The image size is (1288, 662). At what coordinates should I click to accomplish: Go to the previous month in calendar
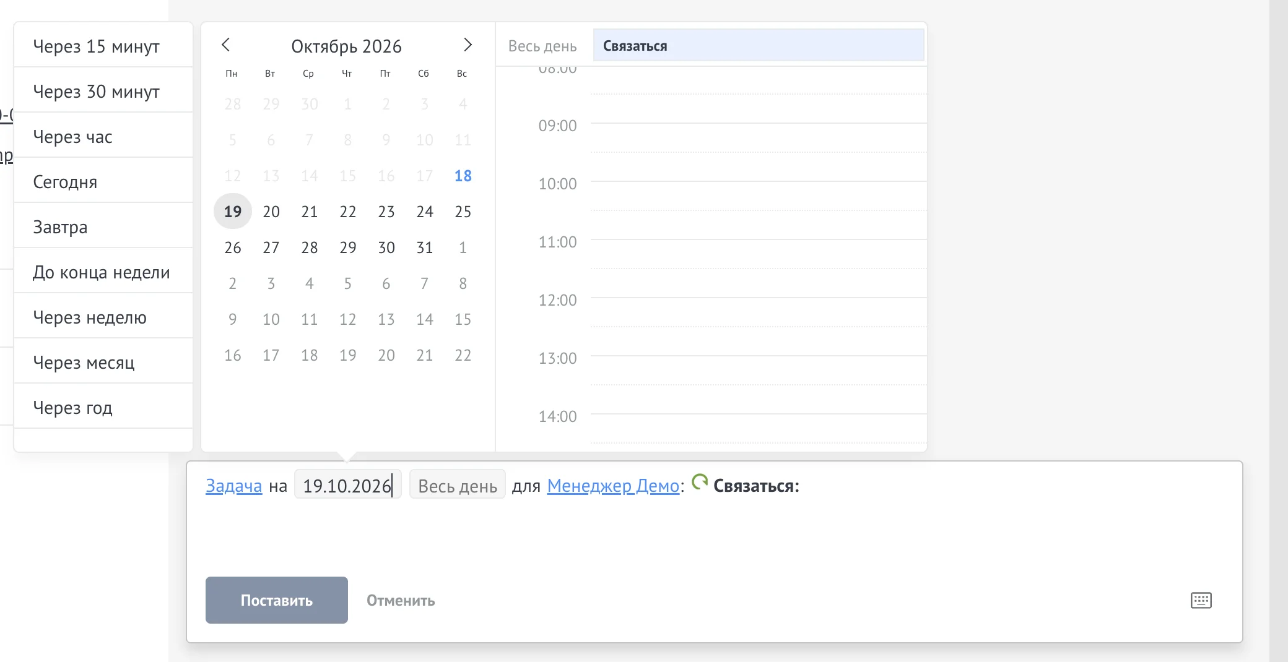pos(226,45)
